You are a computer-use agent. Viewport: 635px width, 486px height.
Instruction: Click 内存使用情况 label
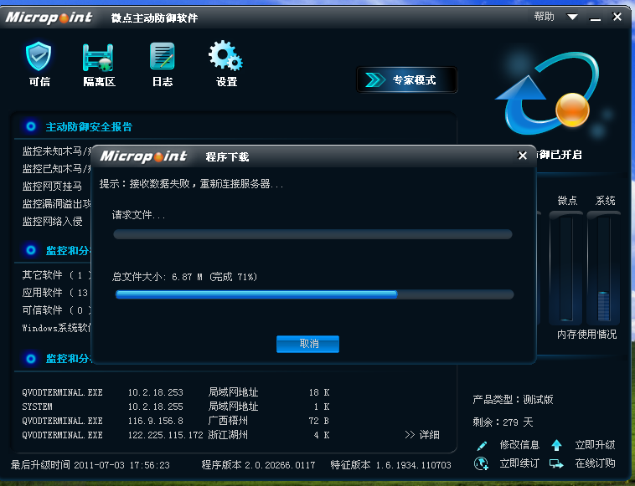point(586,335)
